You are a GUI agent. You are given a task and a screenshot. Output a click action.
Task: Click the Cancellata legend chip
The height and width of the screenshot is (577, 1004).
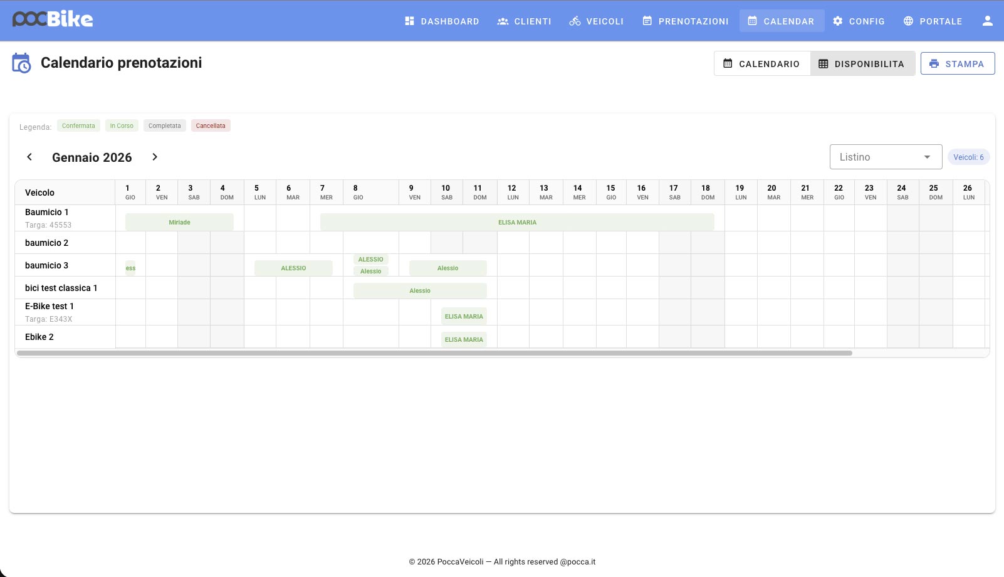211,125
